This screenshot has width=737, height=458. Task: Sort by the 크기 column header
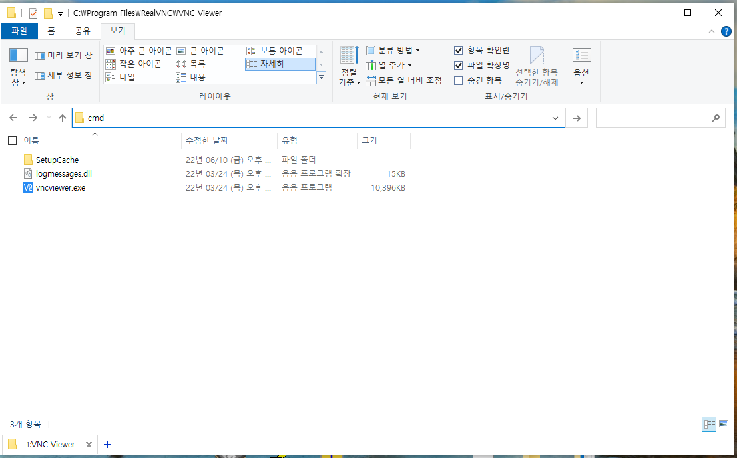pos(369,140)
